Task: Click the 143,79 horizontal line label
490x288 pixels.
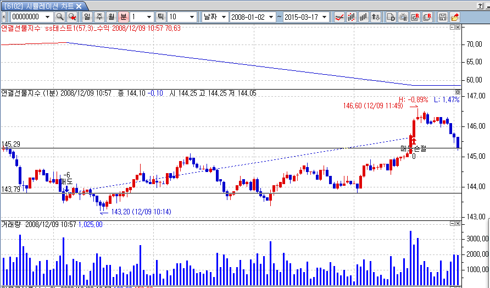Action: coord(11,189)
